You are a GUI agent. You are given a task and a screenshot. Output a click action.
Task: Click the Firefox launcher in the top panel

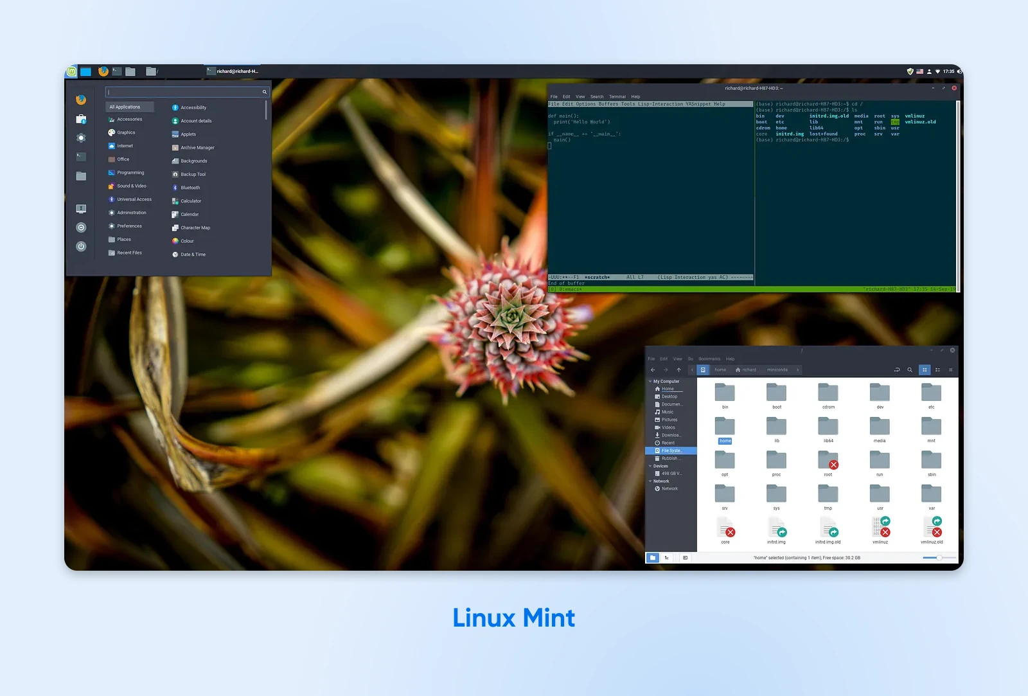(x=103, y=71)
